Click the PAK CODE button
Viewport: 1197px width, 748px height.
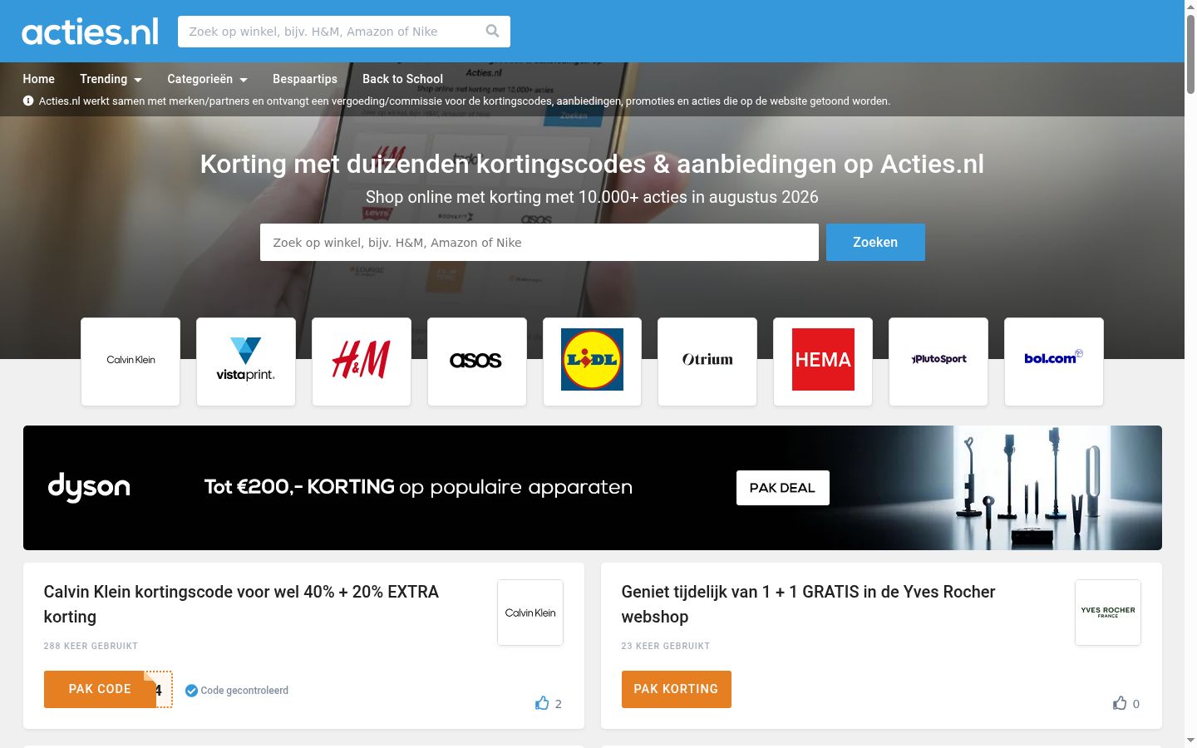pos(100,689)
